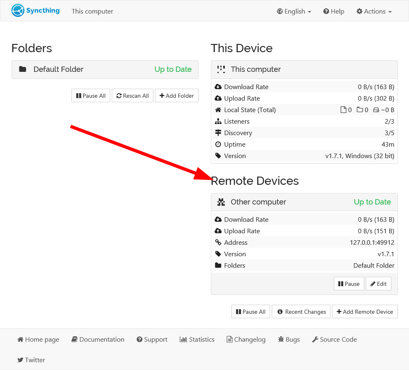
Task: Click the Local State house icon
Action: point(218,110)
